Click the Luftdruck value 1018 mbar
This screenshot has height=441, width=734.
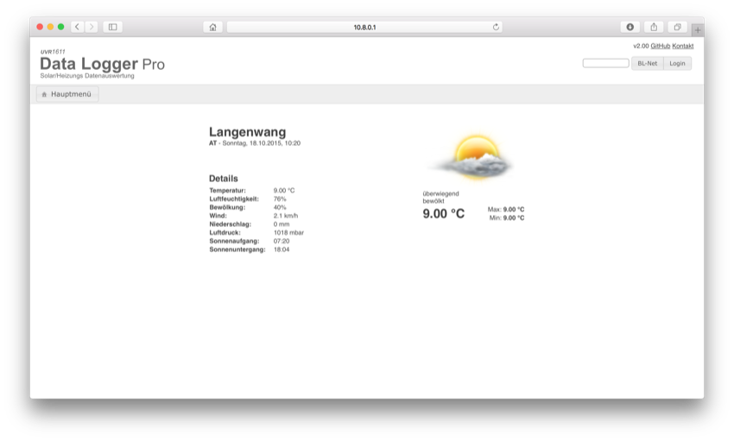click(x=288, y=232)
